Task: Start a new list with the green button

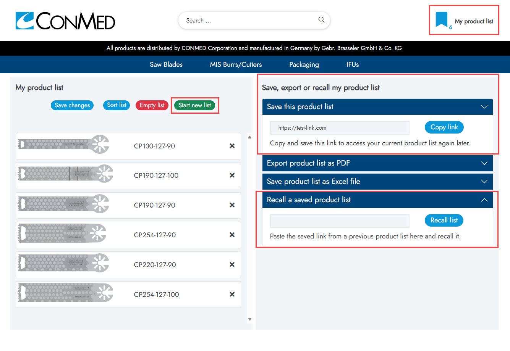Action: pyautogui.click(x=195, y=105)
